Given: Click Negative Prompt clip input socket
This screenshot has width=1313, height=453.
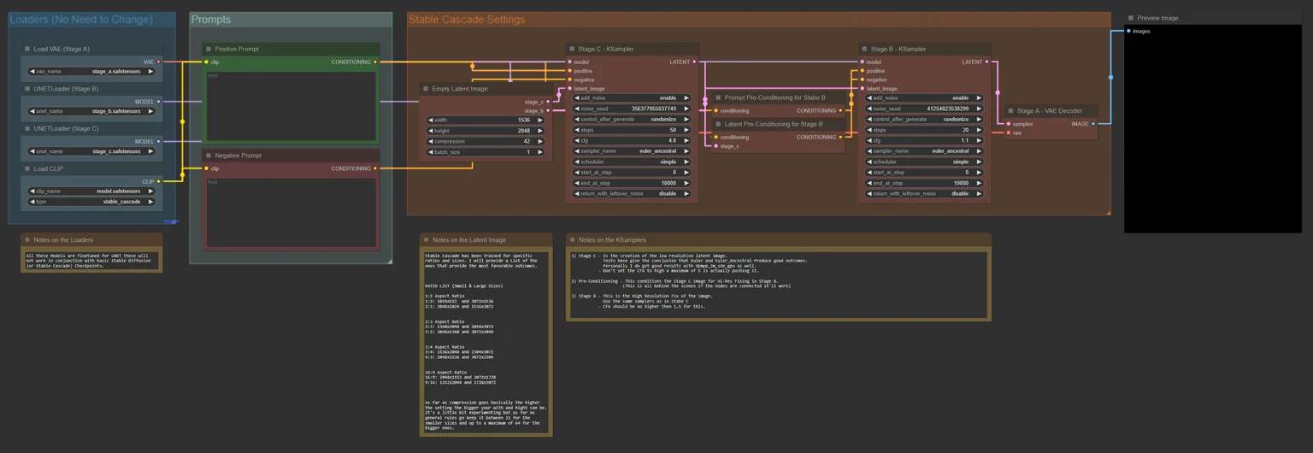Looking at the screenshot, I should pos(207,168).
